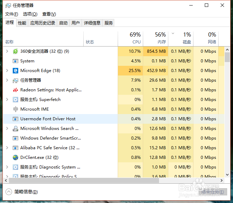Switch to the 用户 tab
This screenshot has height=203, width=233.
[76, 23]
